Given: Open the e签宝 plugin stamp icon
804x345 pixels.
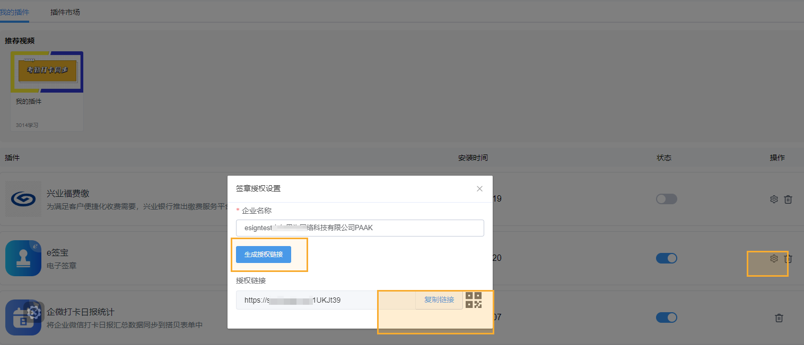Looking at the screenshot, I should tap(23, 258).
